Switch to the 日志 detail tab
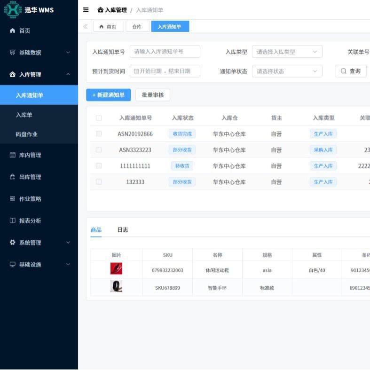Viewport: 370px width, 370px height. [123, 229]
